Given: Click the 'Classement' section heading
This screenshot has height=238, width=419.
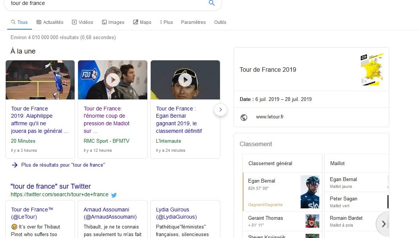Looking at the screenshot, I should 256,144.
